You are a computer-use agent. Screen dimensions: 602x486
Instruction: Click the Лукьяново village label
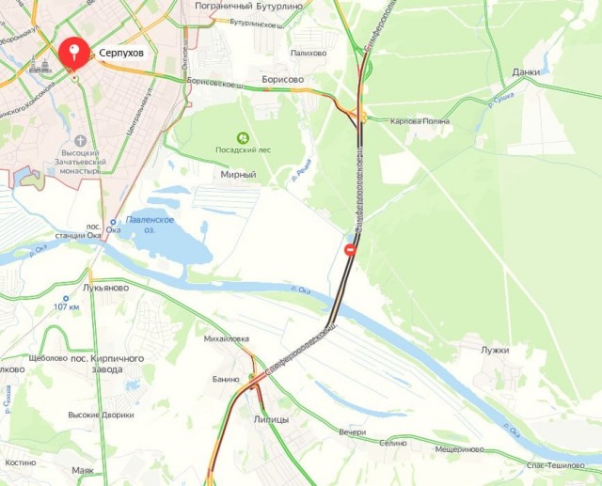pyautogui.click(x=106, y=288)
